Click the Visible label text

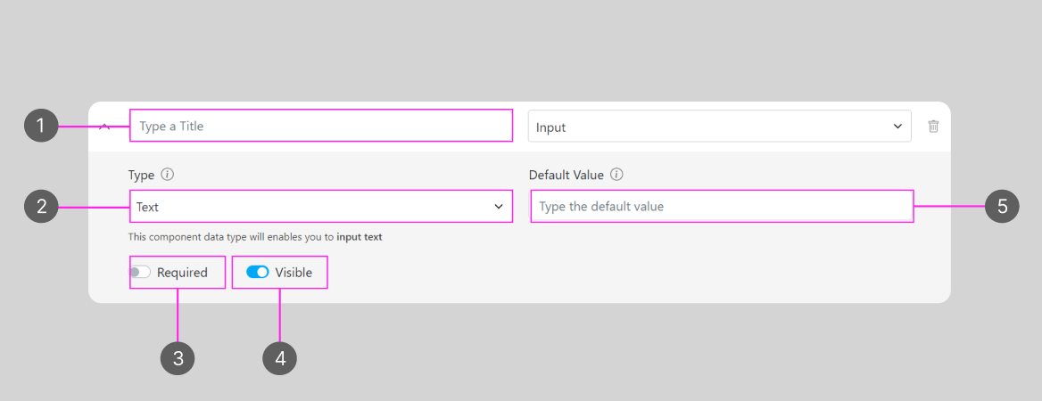[294, 273]
